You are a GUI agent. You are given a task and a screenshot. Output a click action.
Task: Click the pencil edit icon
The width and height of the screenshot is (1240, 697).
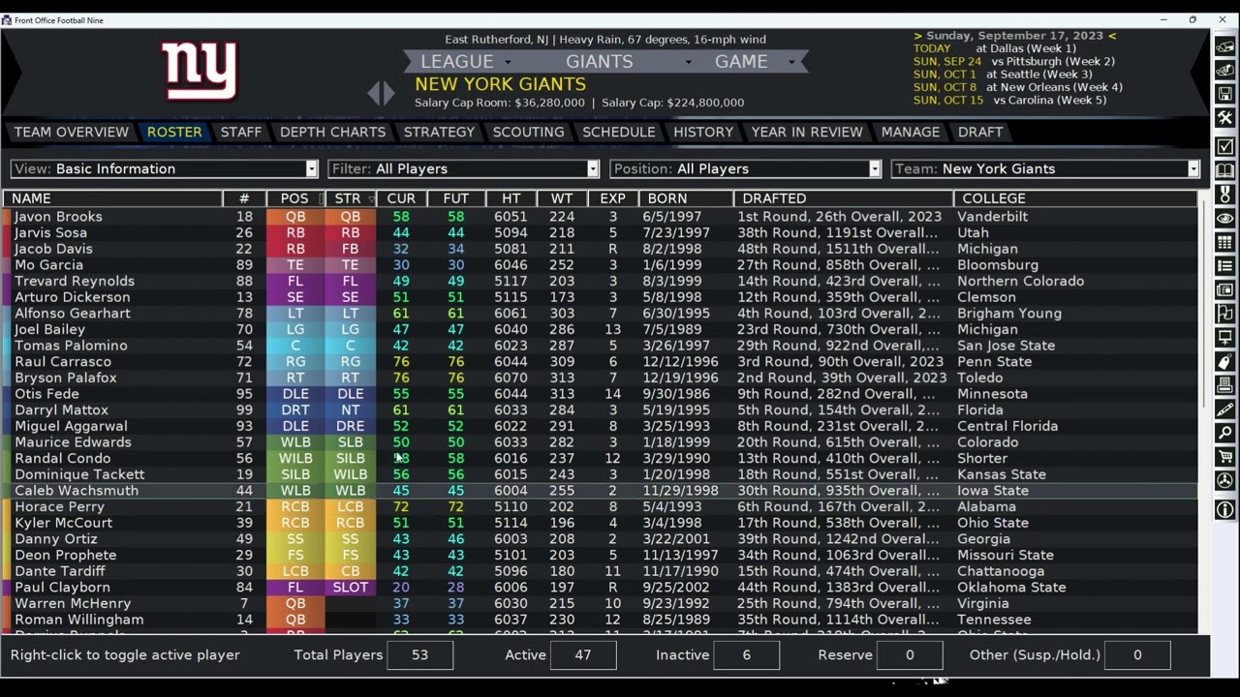click(1225, 409)
